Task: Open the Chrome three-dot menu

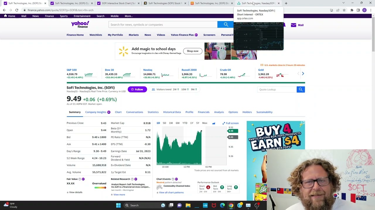Action: click(x=371, y=10)
